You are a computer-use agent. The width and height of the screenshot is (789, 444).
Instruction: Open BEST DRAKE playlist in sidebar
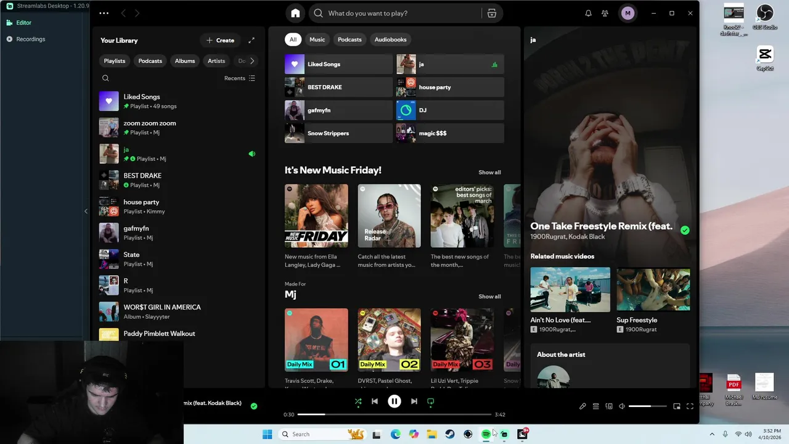[178, 180]
